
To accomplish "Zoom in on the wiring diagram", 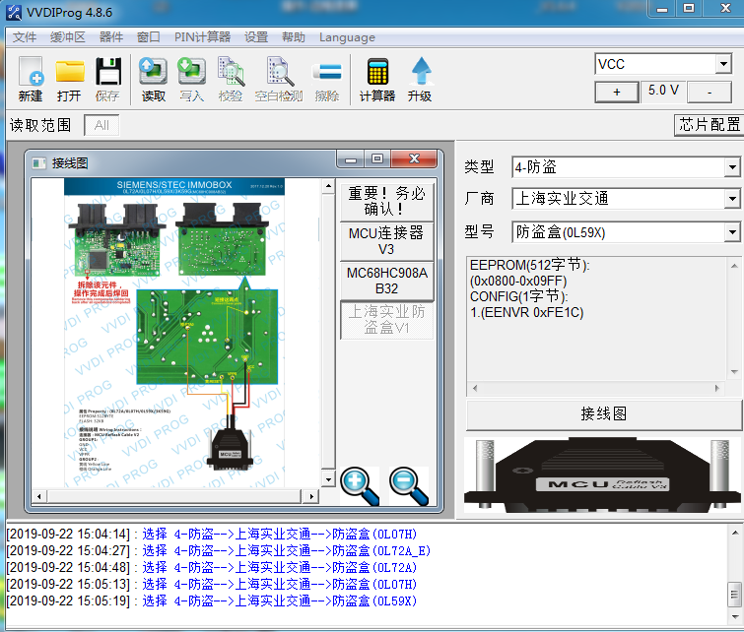I will [360, 486].
